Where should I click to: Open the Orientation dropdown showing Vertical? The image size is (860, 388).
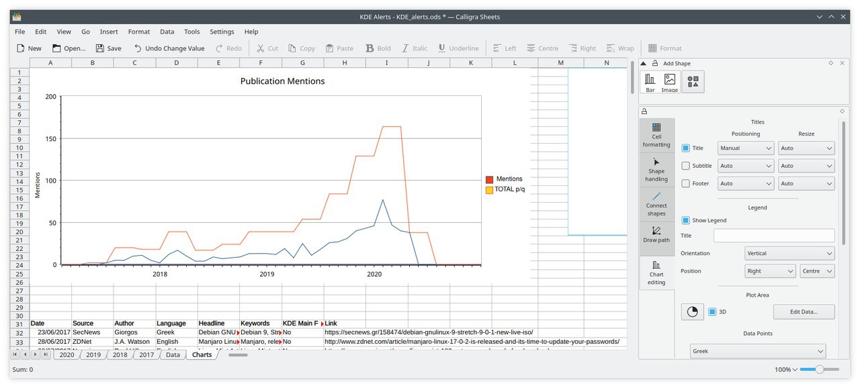(x=790, y=254)
